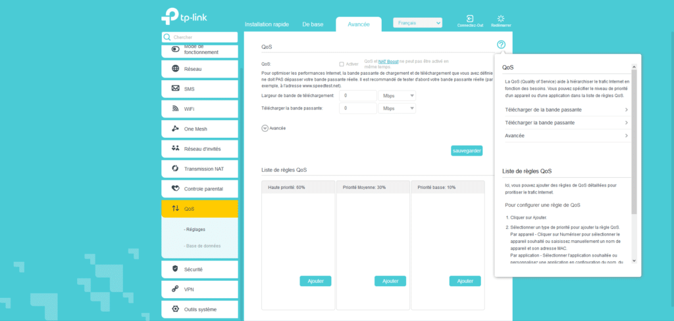This screenshot has height=321, width=674.
Task: Open Mbps unit dropdown for Largeur de bande
Action: pyautogui.click(x=397, y=96)
